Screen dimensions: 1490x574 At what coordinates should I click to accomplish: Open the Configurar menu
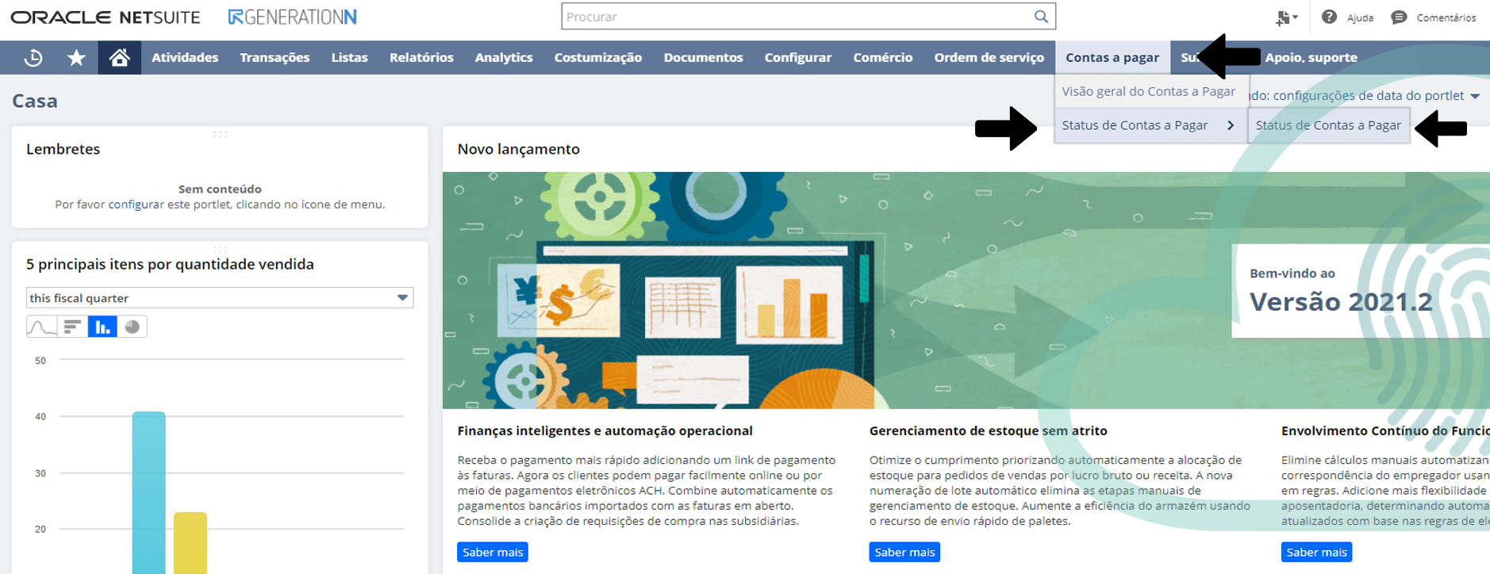(x=798, y=58)
